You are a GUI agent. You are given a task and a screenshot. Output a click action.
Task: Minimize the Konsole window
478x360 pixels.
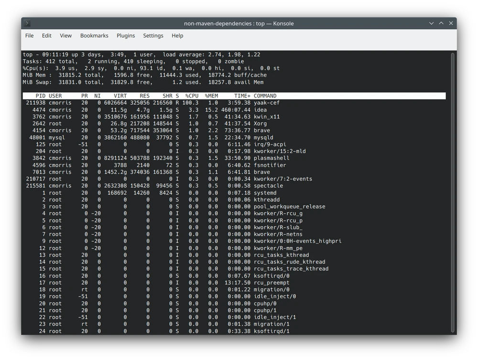click(431, 23)
